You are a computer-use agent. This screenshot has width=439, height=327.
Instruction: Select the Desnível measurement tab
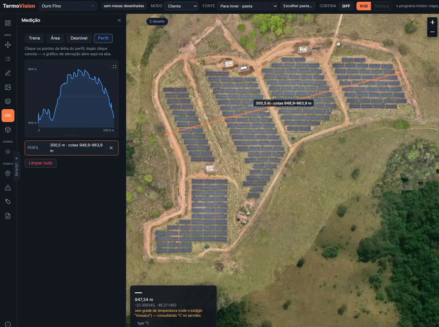tap(79, 38)
